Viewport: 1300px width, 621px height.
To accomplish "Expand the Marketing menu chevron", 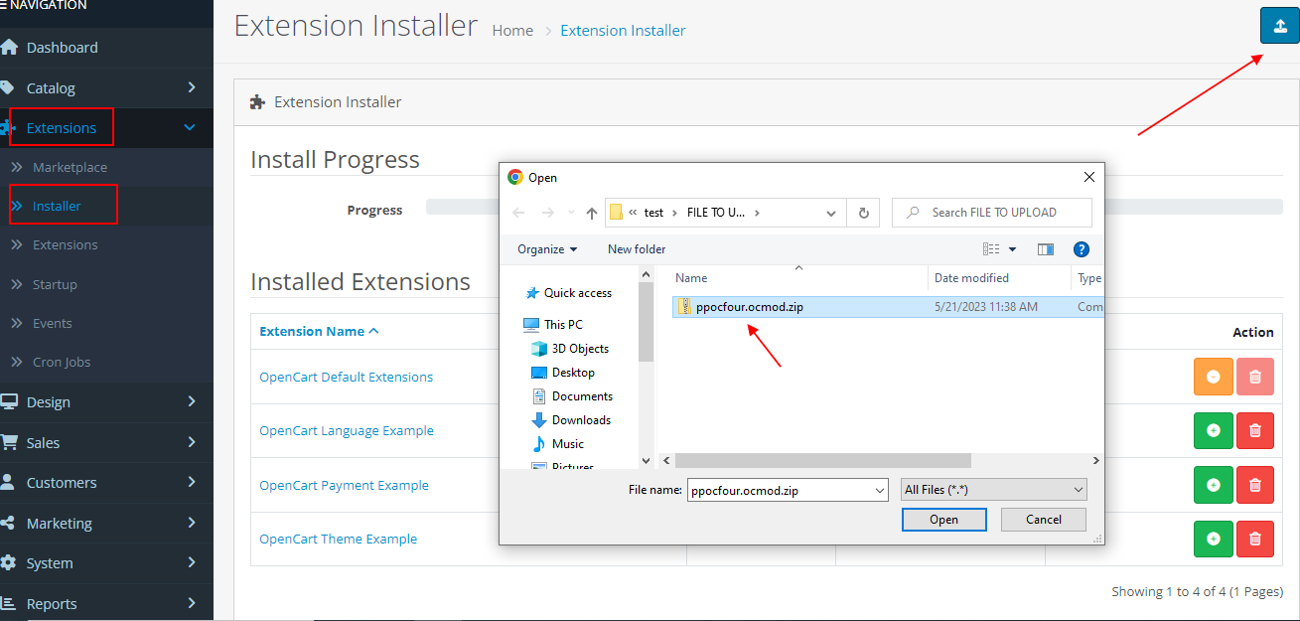I will pos(192,523).
